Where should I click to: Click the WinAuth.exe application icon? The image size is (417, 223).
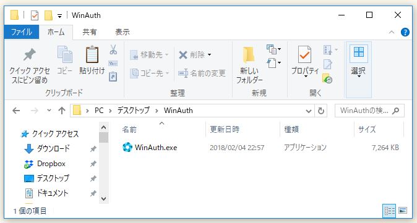point(127,147)
